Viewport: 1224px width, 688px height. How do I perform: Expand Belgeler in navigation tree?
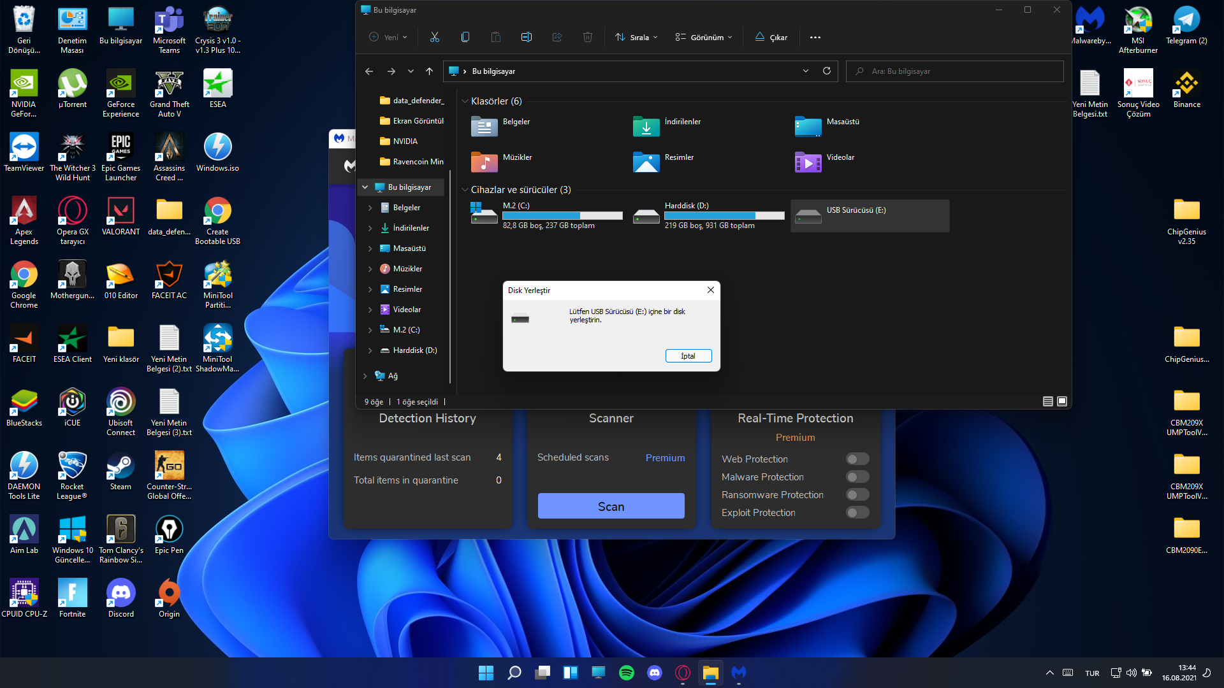(370, 208)
